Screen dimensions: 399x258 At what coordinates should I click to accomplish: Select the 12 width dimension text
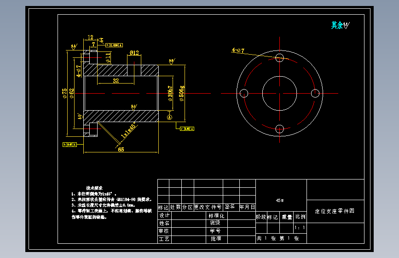[90, 37]
